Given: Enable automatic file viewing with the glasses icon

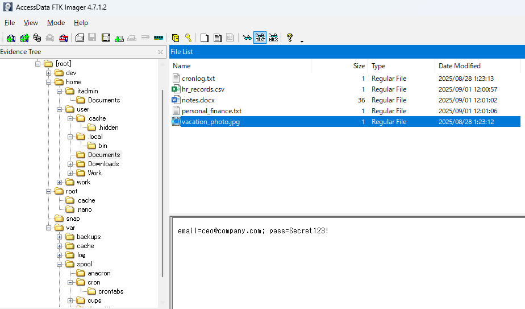Looking at the screenshot, I should [247, 38].
